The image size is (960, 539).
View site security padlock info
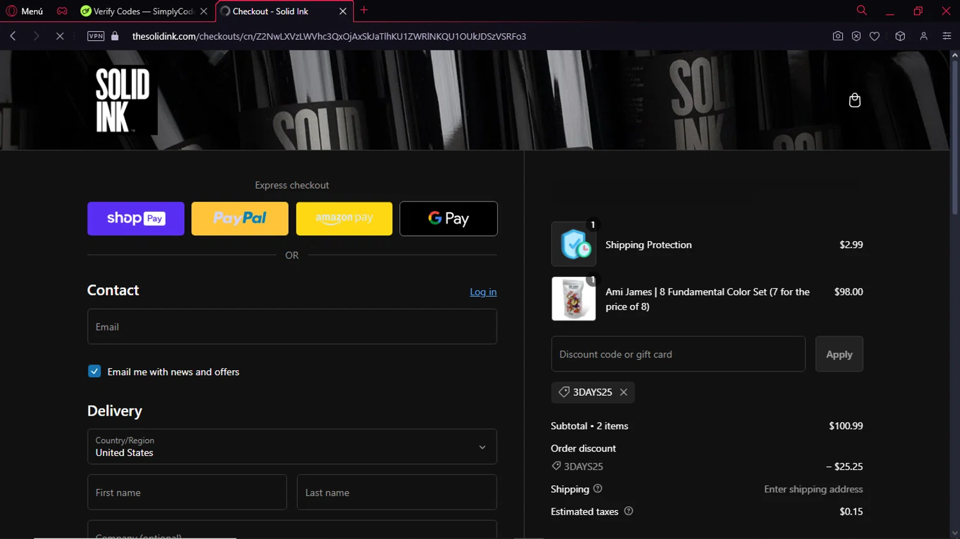(x=115, y=36)
